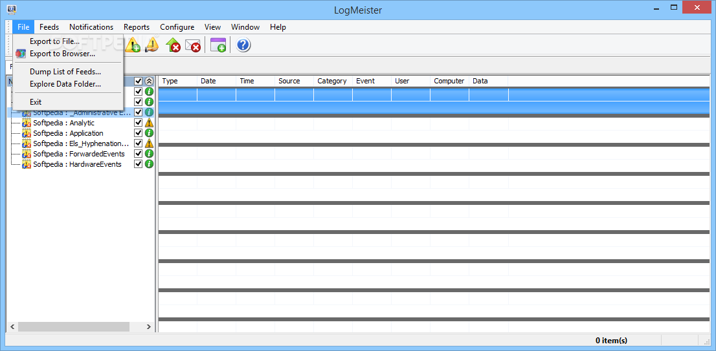Open the Feeds menu
Viewport: 716px width, 351px height.
(49, 27)
